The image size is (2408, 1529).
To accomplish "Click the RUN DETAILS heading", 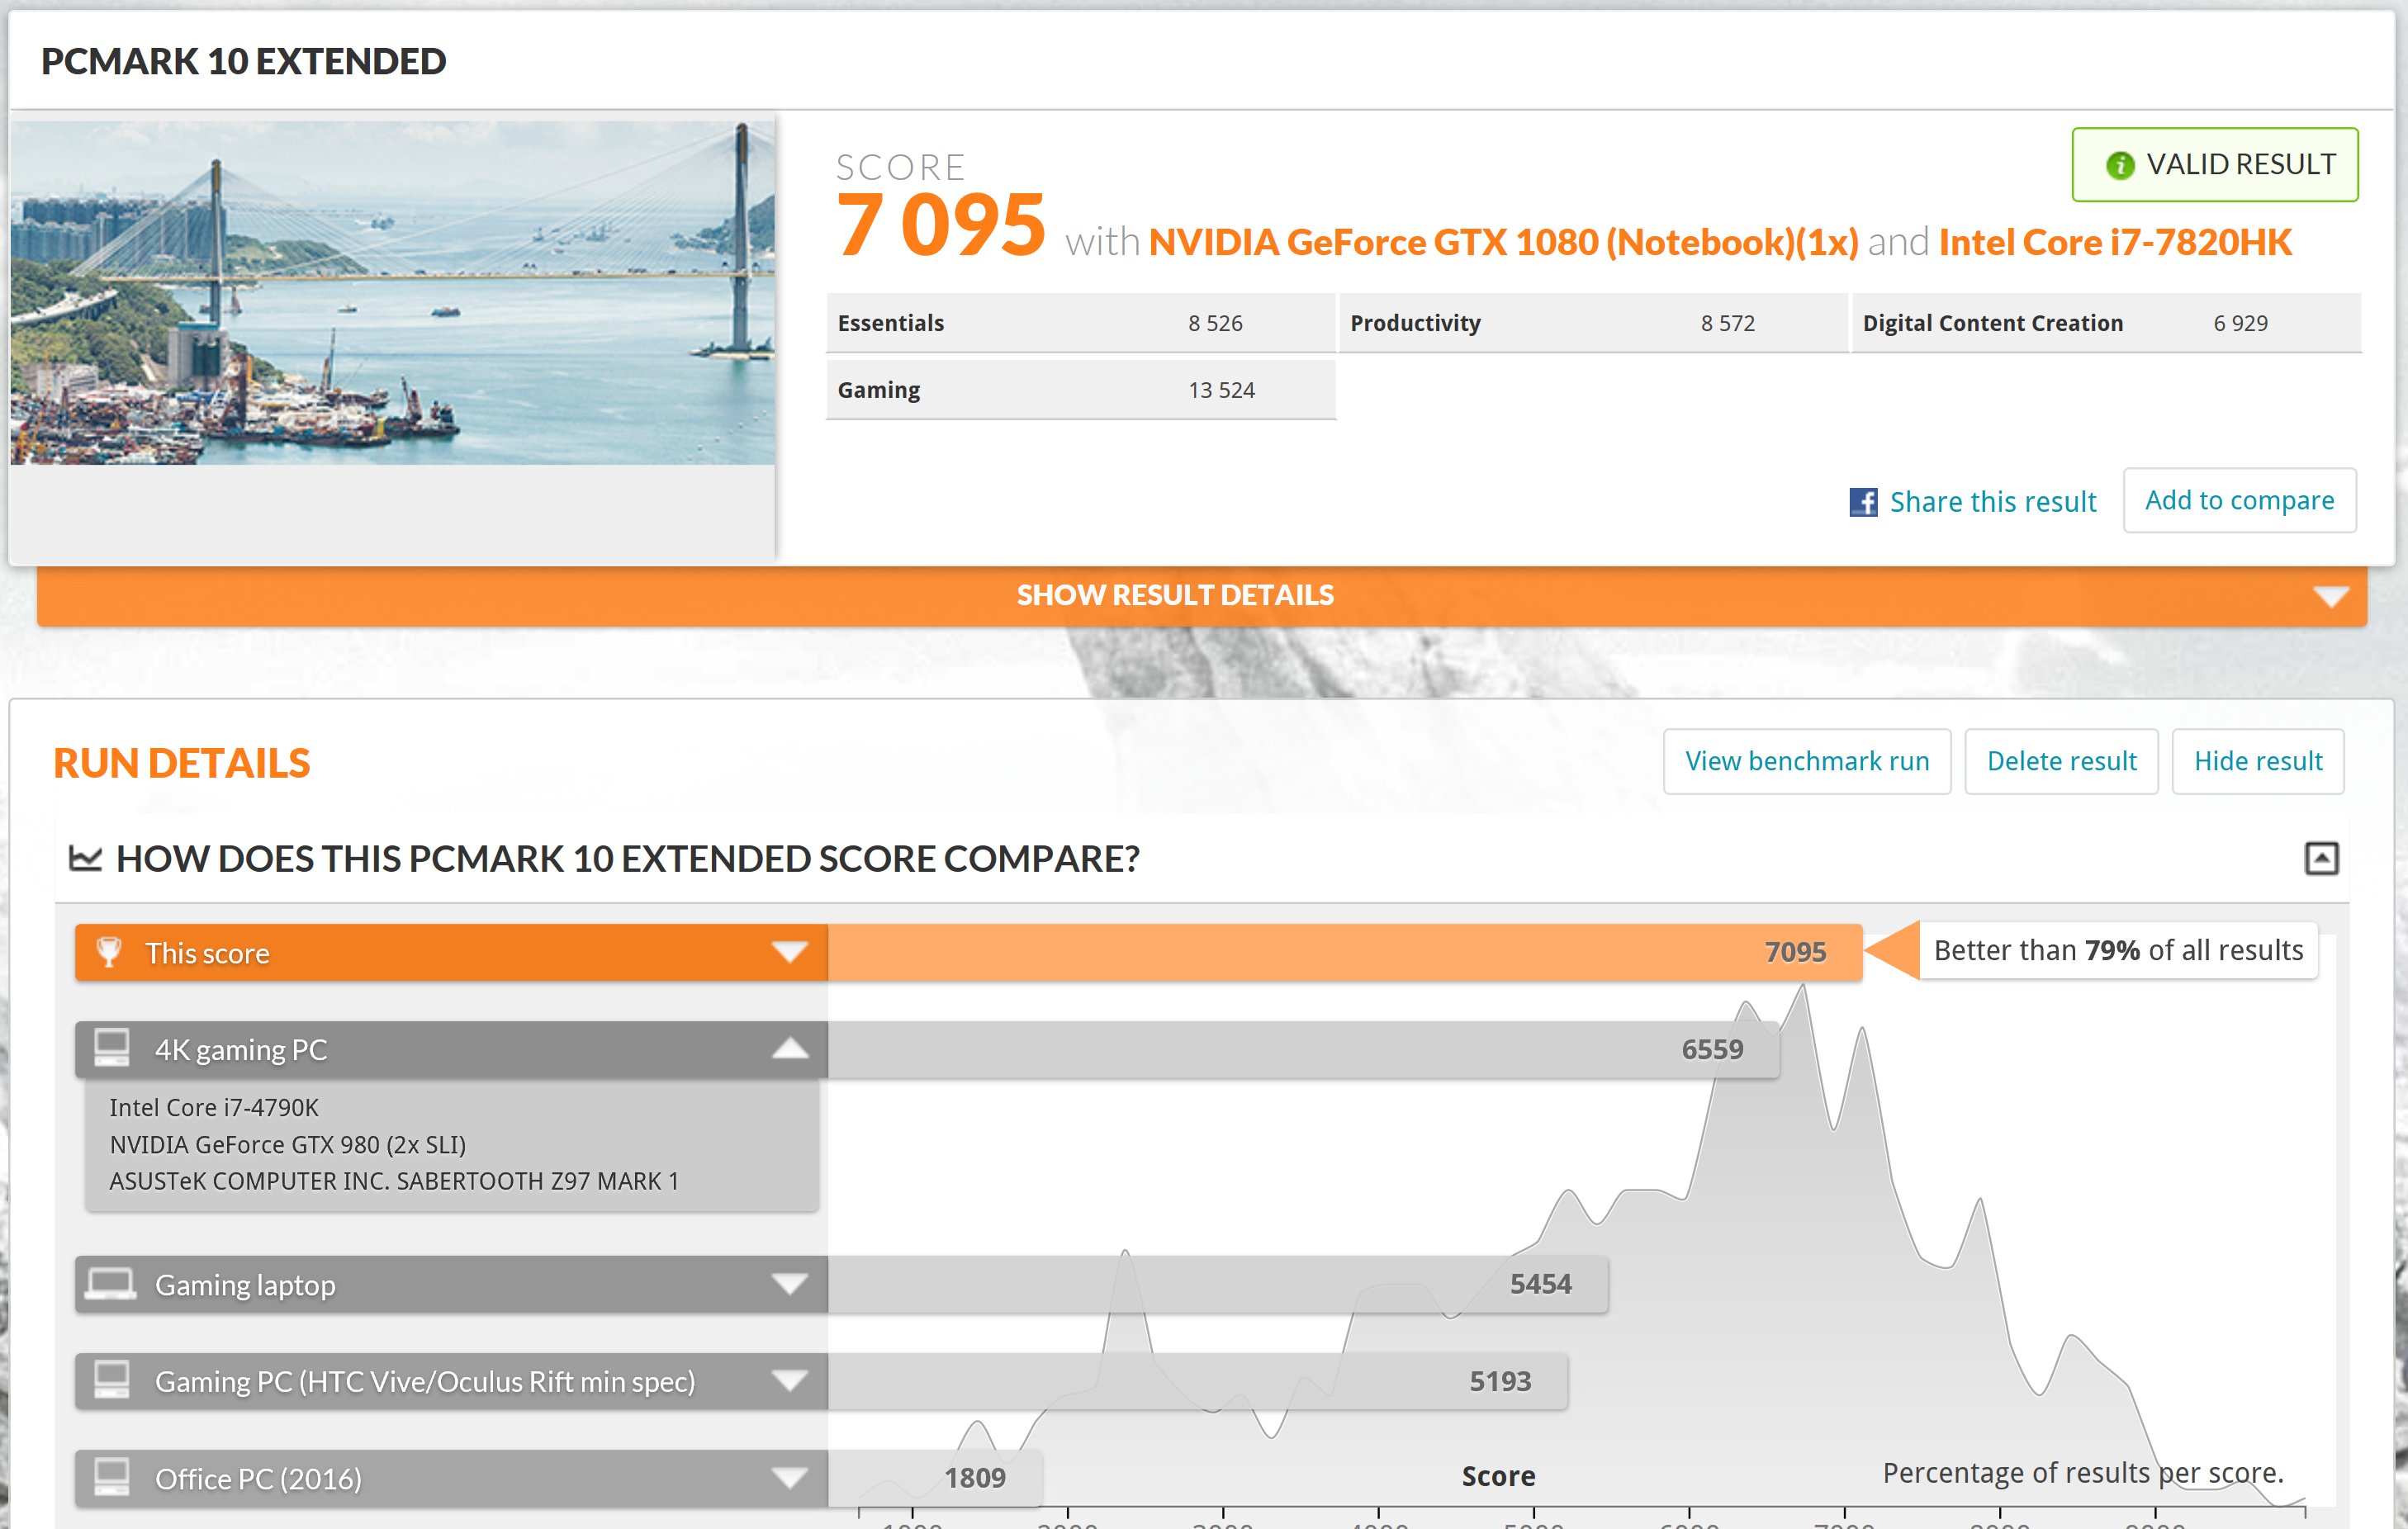I will tap(181, 763).
